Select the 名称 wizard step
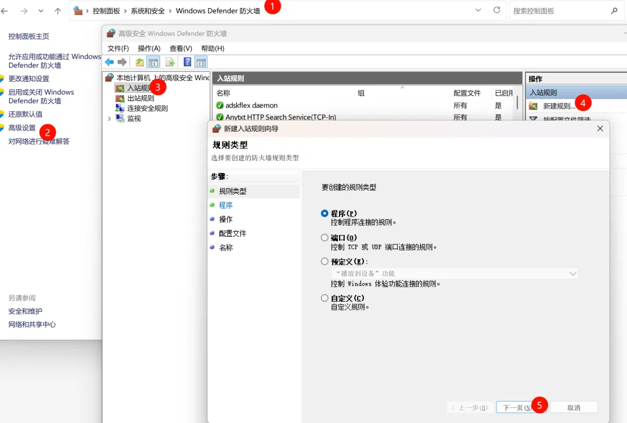 point(225,248)
